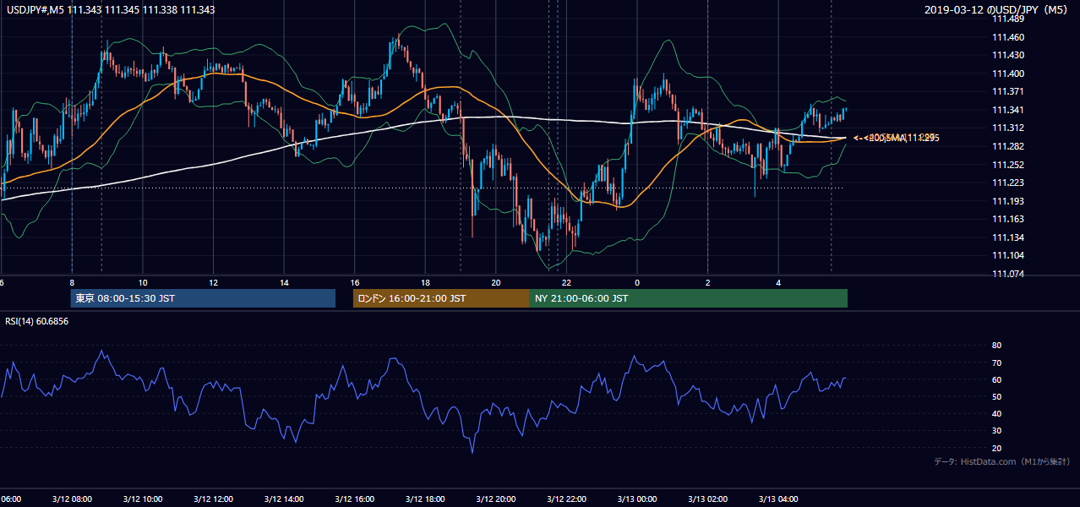Click the 3/12 22:00 time axis label
1080x507 pixels.
pyautogui.click(x=566, y=499)
